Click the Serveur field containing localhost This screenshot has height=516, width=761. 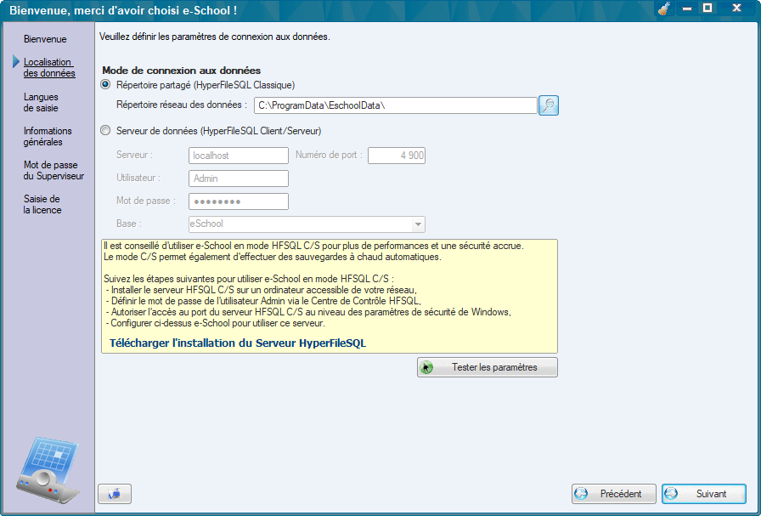(239, 156)
